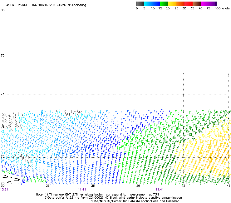Click the '40' knots legend label

[200, 8]
